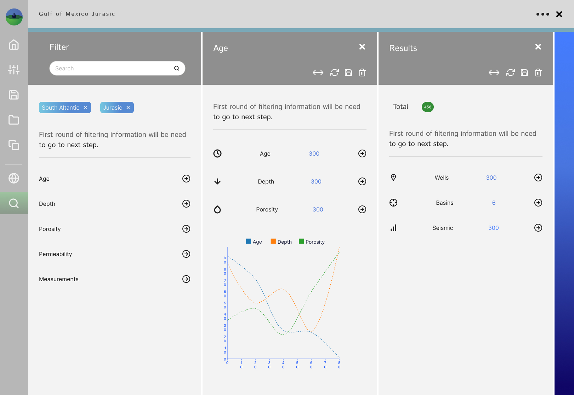The image size is (574, 395).
Task: Expand the Measurements filter arrow
Action: [186, 279]
